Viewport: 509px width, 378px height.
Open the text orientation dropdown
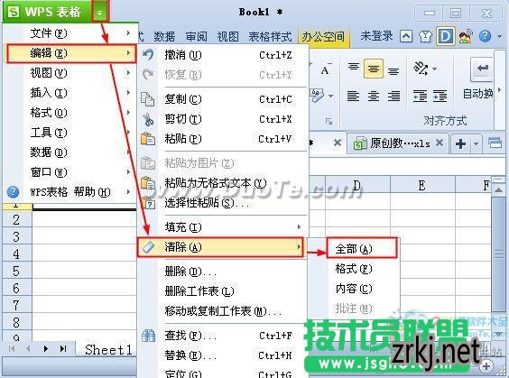[434, 69]
